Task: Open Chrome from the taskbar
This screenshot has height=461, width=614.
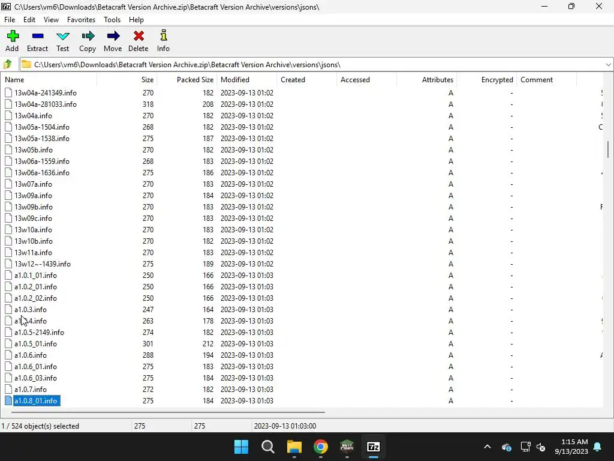Action: (321, 447)
